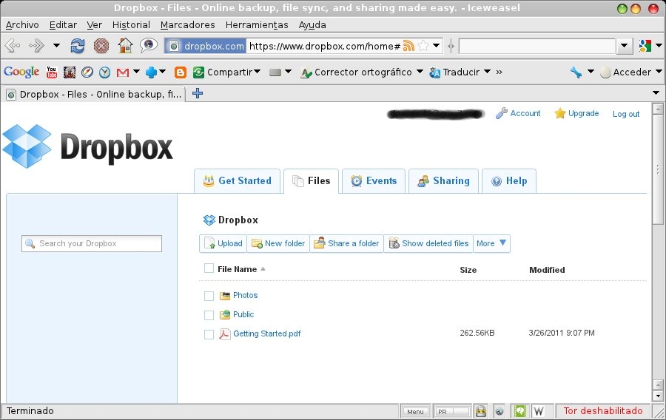Click the Upload button

click(x=223, y=243)
